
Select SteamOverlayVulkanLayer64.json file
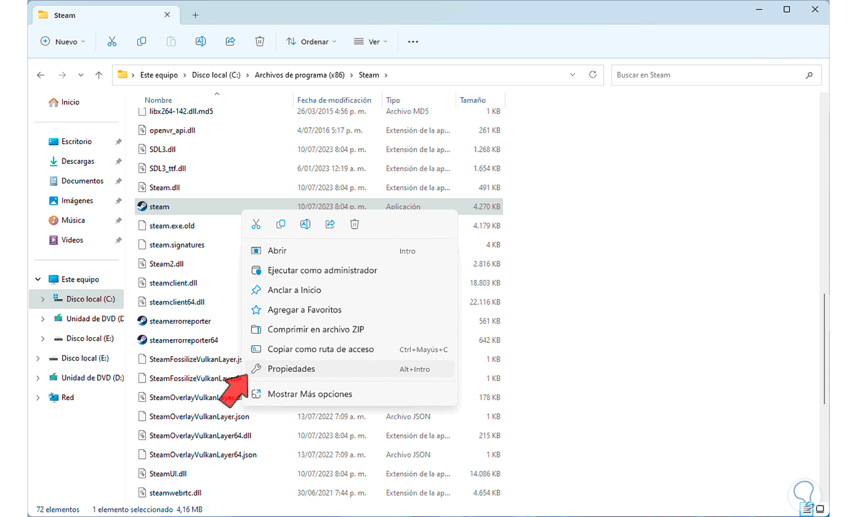[319, 455]
